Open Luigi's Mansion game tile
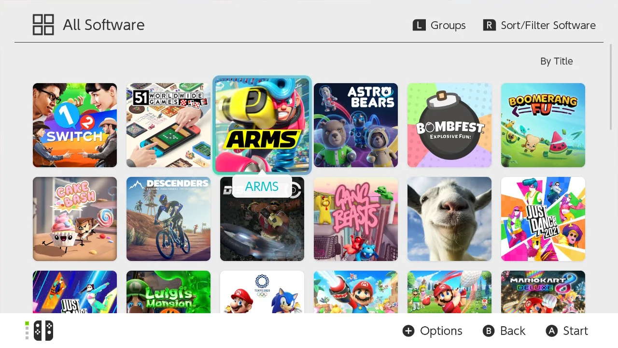 169,292
